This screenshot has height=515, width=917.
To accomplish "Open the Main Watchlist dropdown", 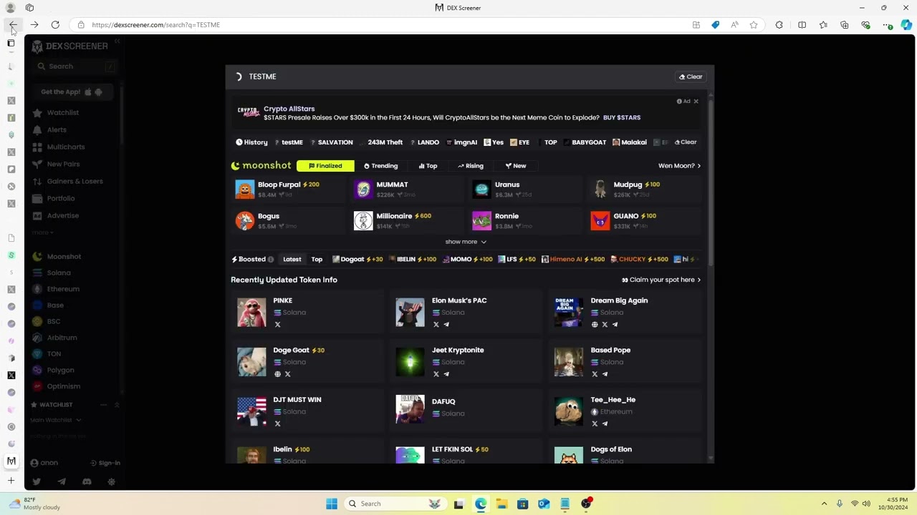I will [x=56, y=420].
